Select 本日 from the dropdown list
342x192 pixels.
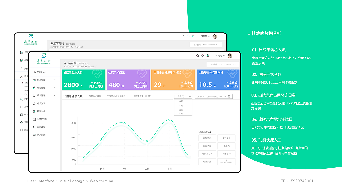(181, 114)
